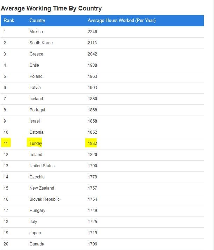The width and height of the screenshot is (214, 250).
Task: Click the Country column header
Action: coord(37,21)
